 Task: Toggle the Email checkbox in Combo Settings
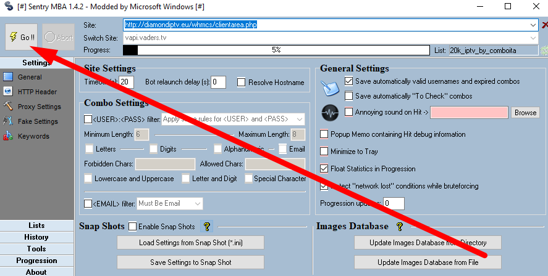[x=282, y=149]
